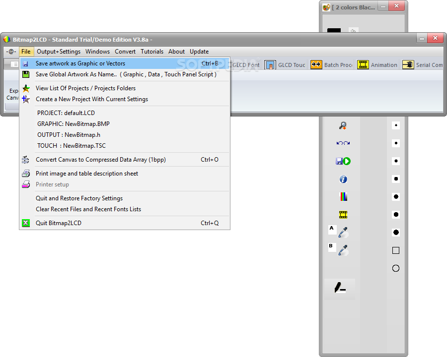Viewport: 447px width, 357px height.
Task: Select the square brush shape outline
Action: pos(396,250)
